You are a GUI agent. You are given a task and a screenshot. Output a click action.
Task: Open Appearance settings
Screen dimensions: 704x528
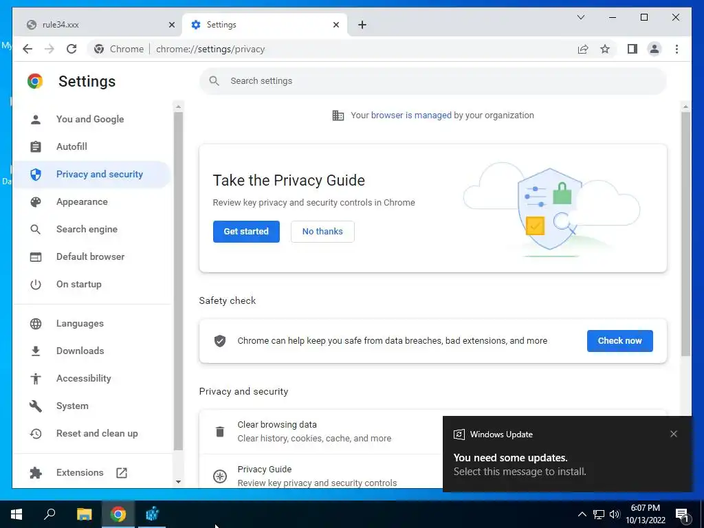91,201
